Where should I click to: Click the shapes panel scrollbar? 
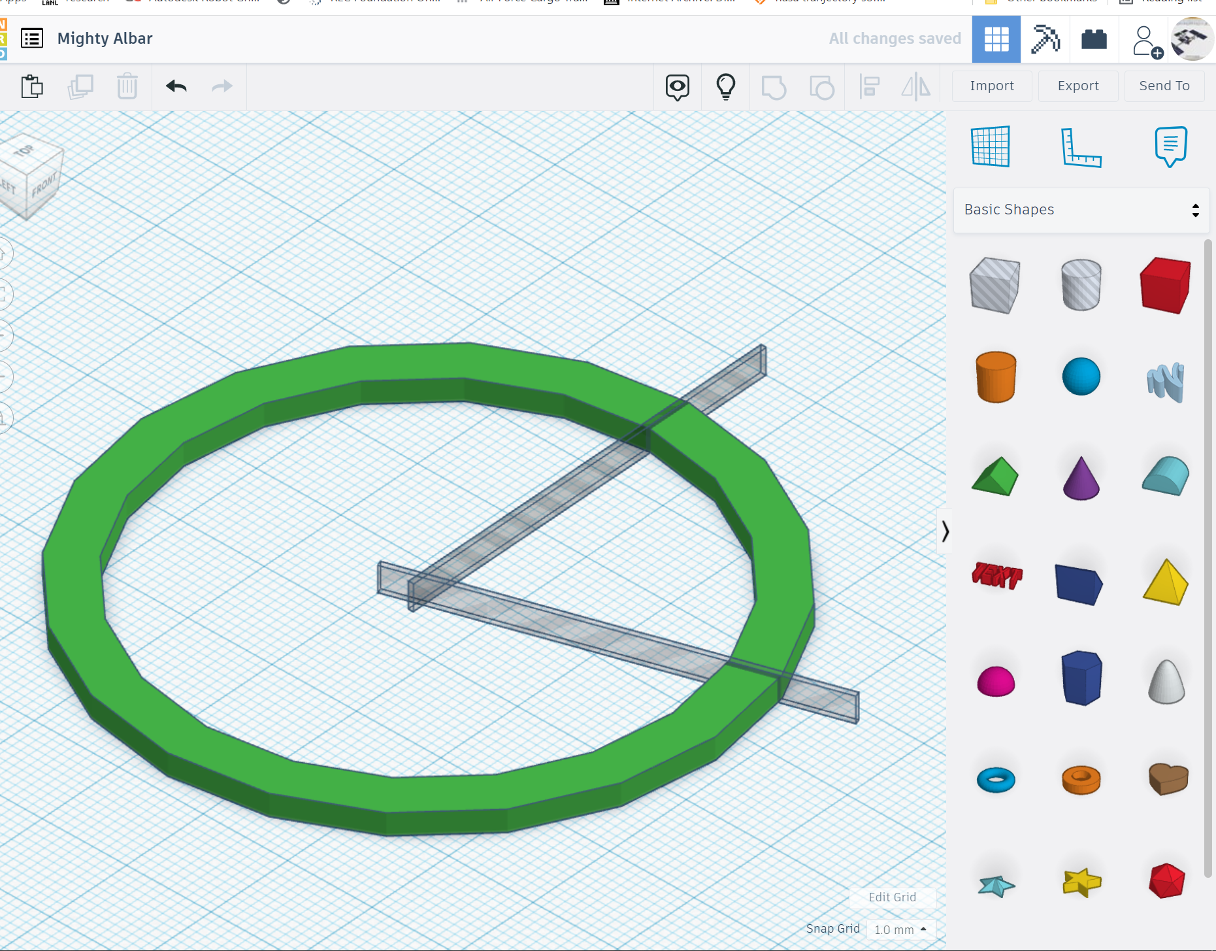point(1208,559)
